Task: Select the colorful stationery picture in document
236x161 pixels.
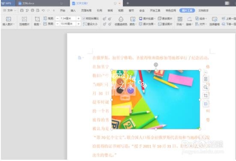Action: 155,99
